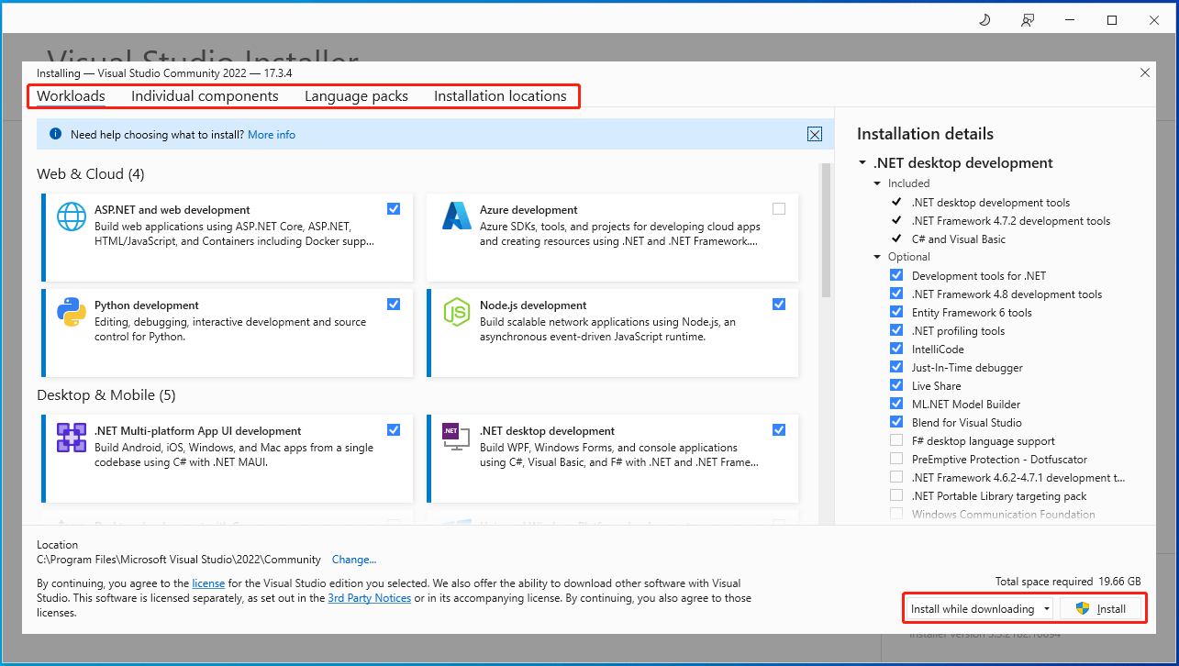Image resolution: width=1179 pixels, height=666 pixels.
Task: Click the Install button
Action: 1101,608
